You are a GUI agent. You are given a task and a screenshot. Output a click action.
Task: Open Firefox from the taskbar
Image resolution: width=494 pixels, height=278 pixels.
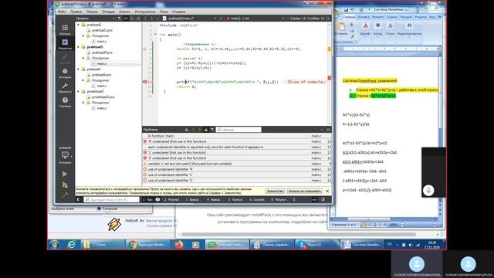[178, 245]
